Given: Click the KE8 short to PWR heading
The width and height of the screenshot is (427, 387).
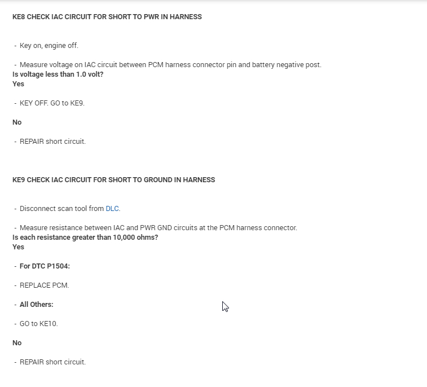Looking at the screenshot, I should pyautogui.click(x=107, y=17).
